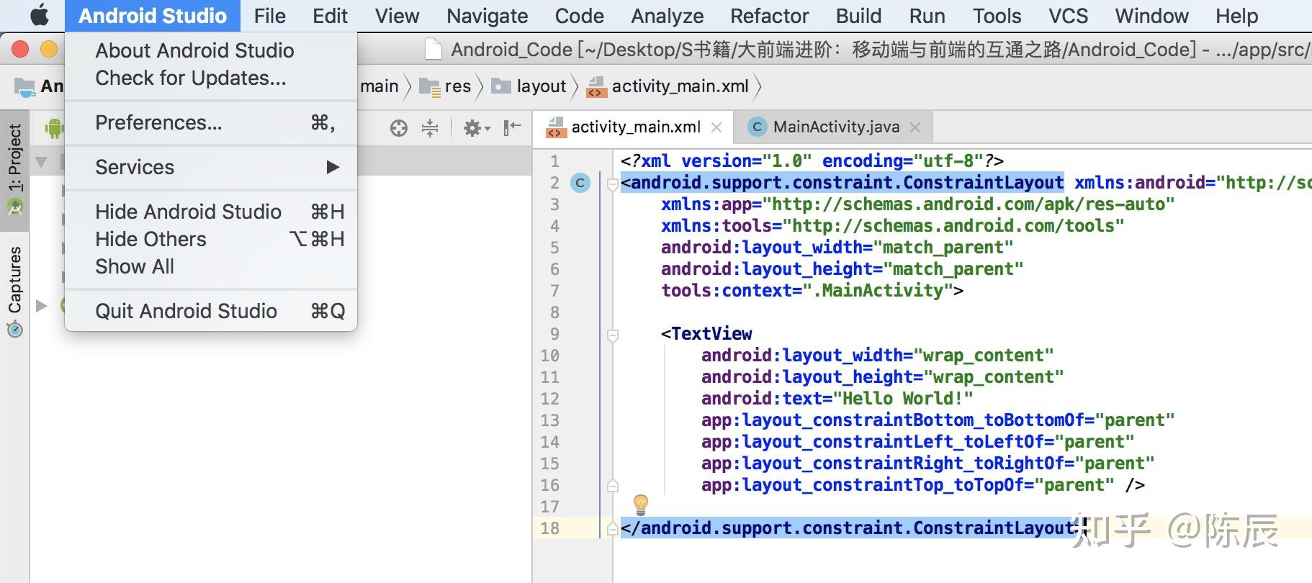Click the <TextView opening tag
The width and height of the screenshot is (1312, 583).
click(706, 334)
